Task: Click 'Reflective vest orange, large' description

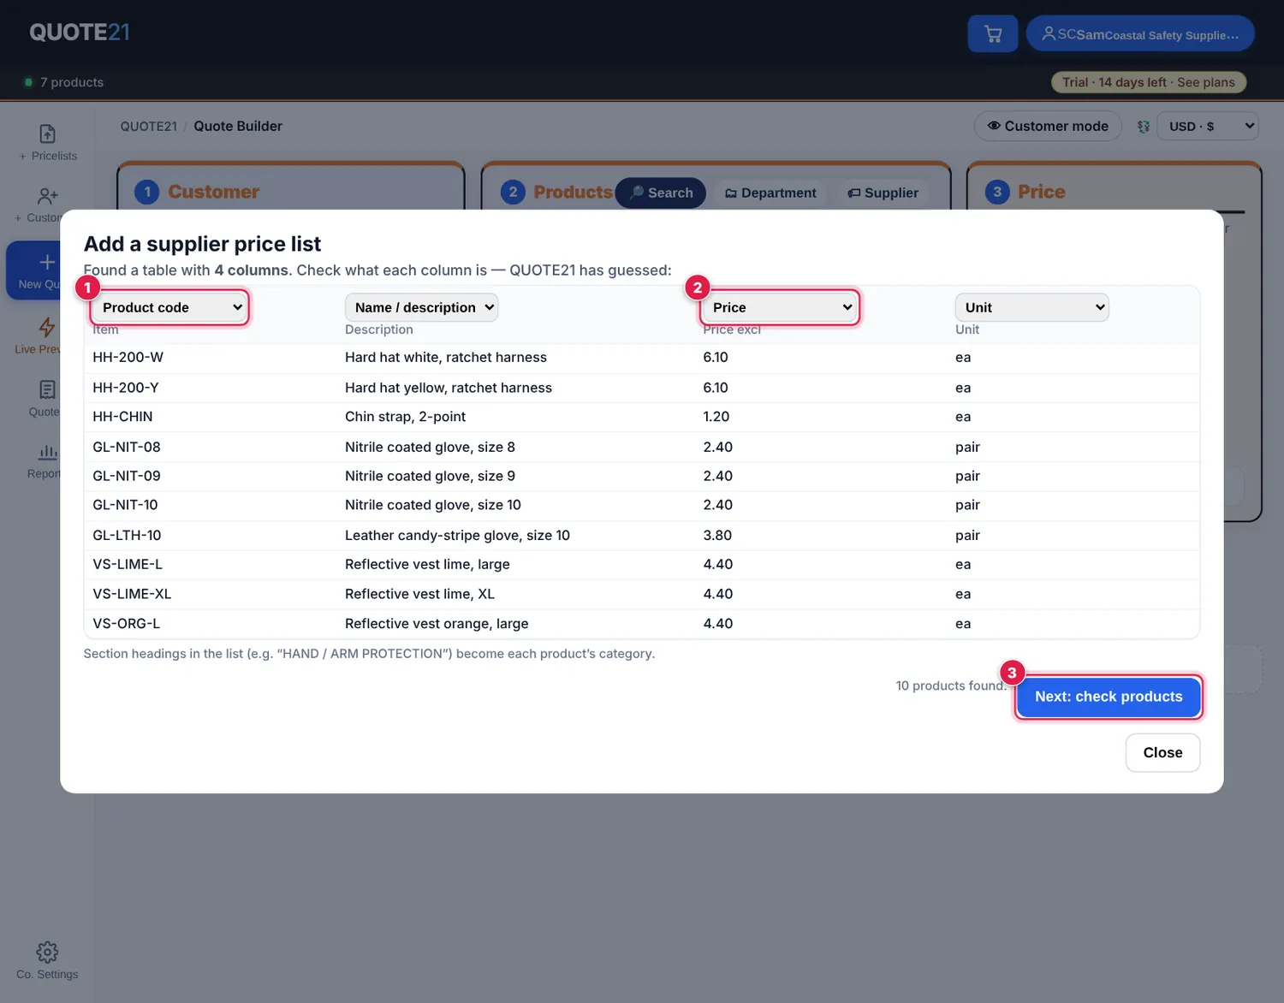Action: [437, 624]
